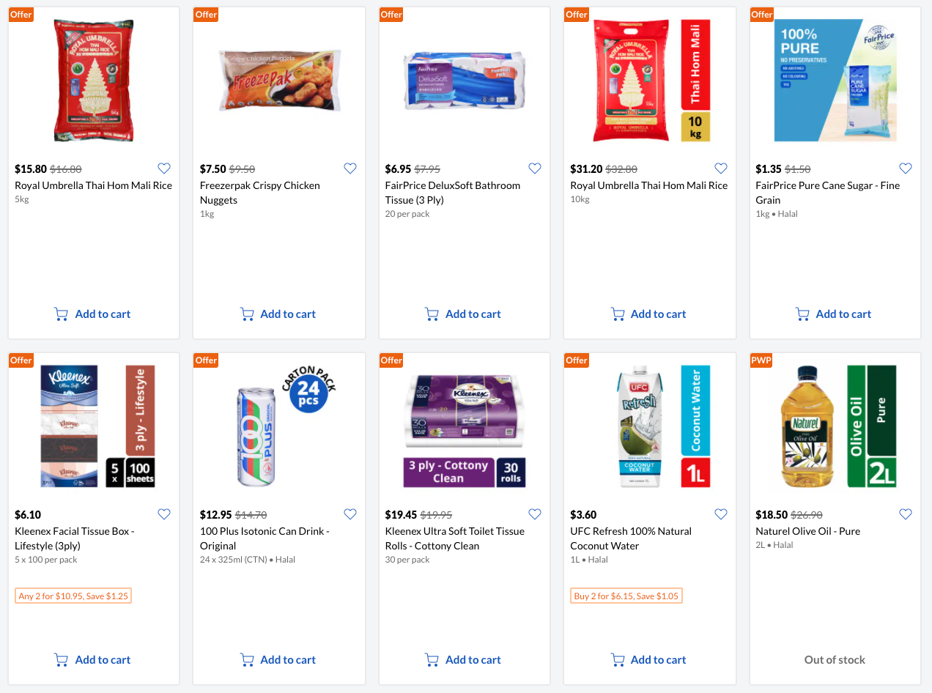Add FairPrice Pure Cane Sugar to cart

point(834,314)
